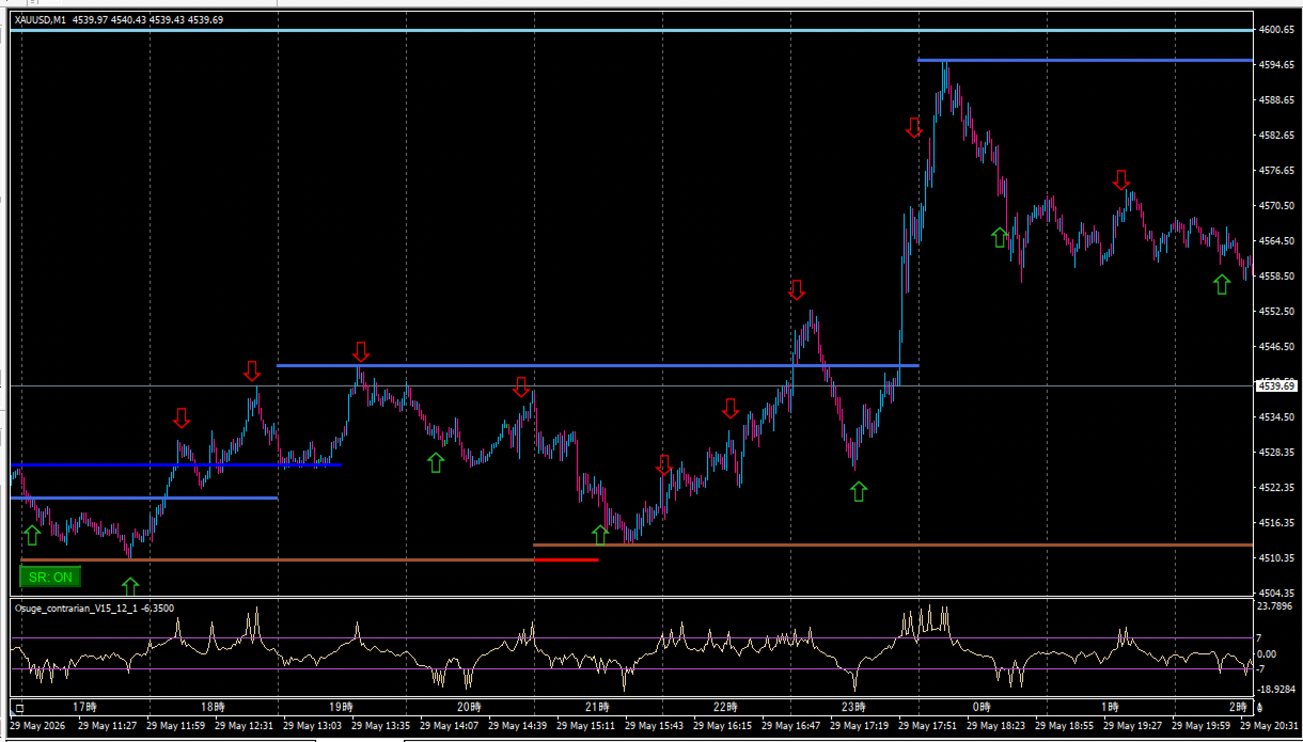
Task: Click indicator scale value -18.9284
Action: pos(1276,689)
